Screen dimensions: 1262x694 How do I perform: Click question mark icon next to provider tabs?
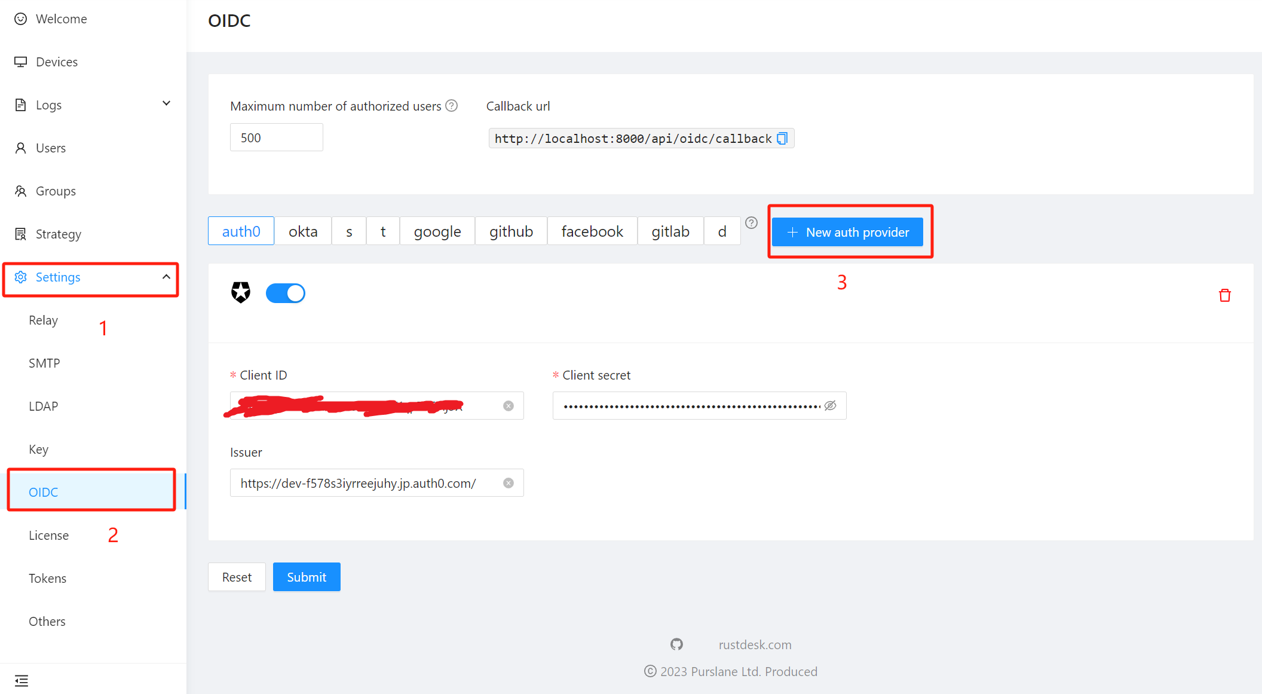(x=751, y=223)
